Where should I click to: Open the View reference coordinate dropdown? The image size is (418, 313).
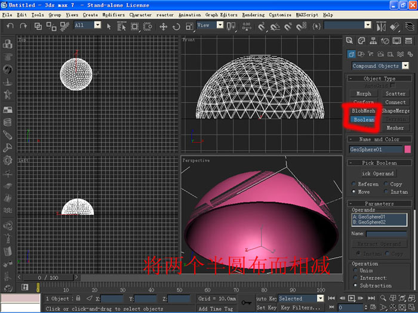(x=220, y=25)
